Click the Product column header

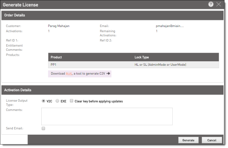[x=56, y=57]
